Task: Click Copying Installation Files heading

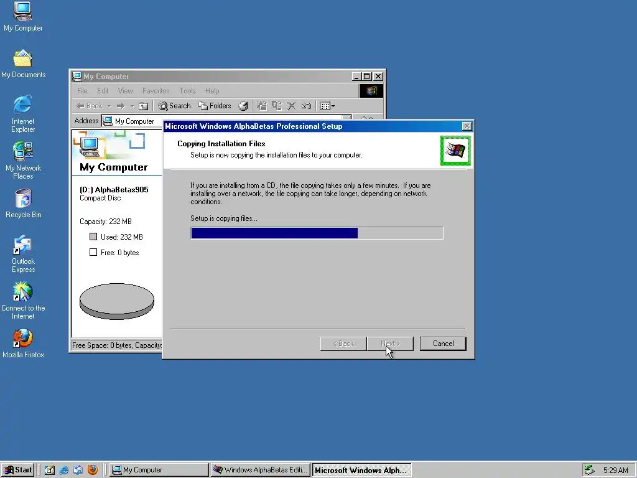Action: [x=221, y=144]
